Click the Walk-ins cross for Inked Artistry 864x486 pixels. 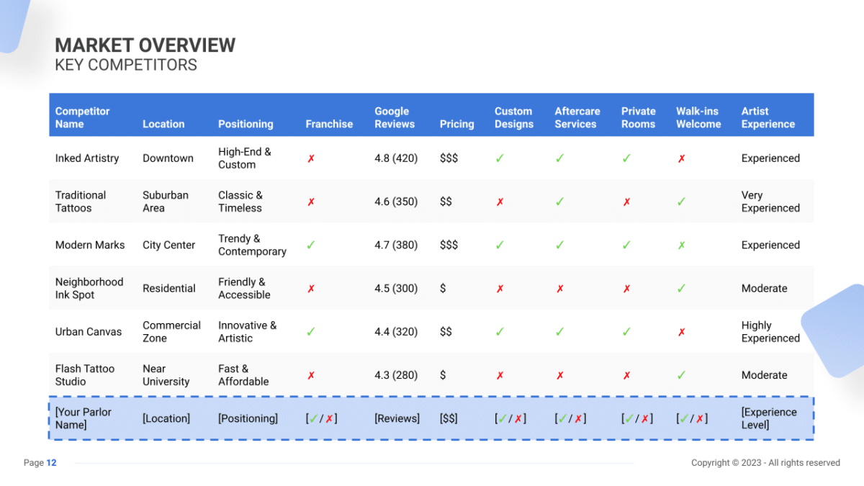[681, 158]
